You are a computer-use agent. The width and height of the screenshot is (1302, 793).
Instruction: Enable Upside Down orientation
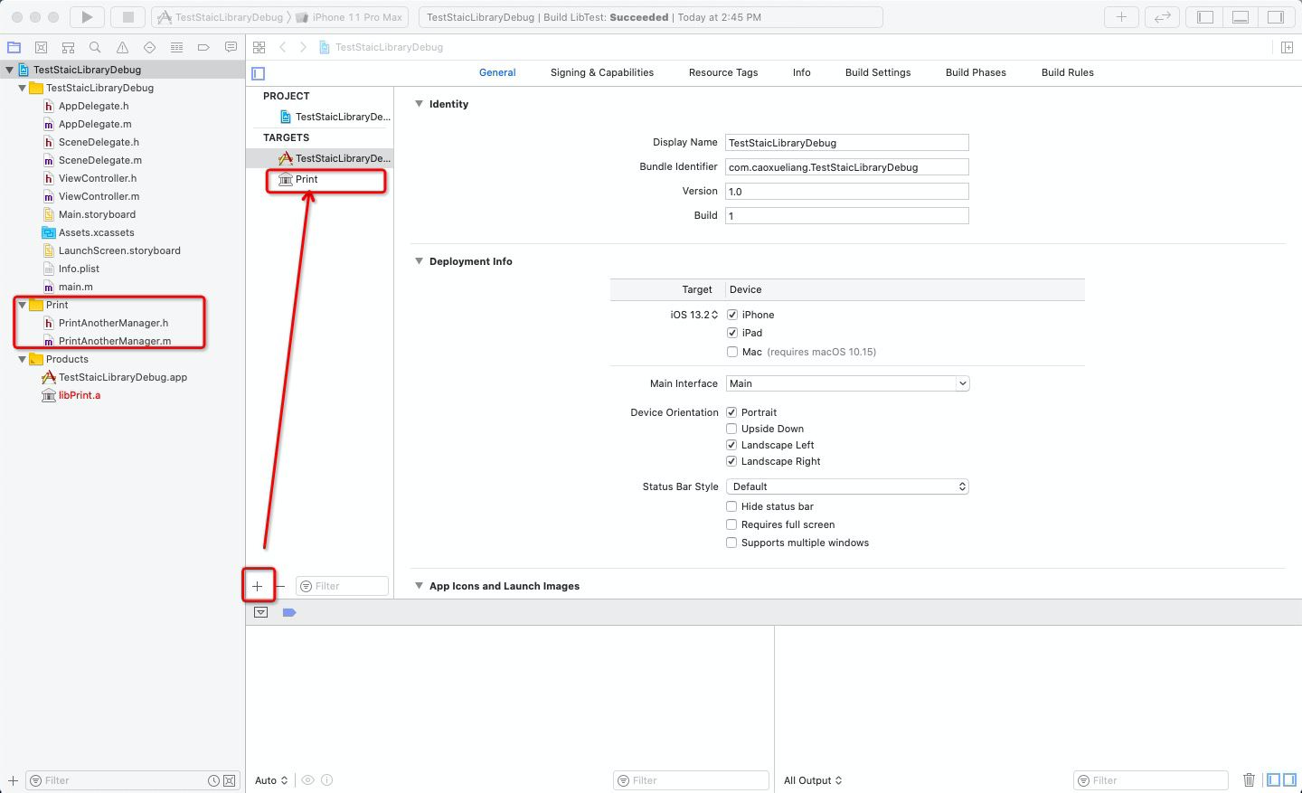click(x=731, y=429)
